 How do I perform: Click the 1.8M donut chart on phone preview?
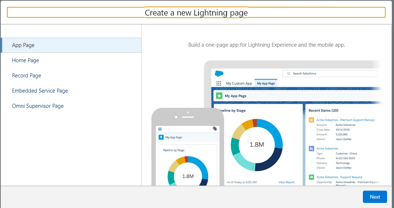pyautogui.click(x=188, y=171)
